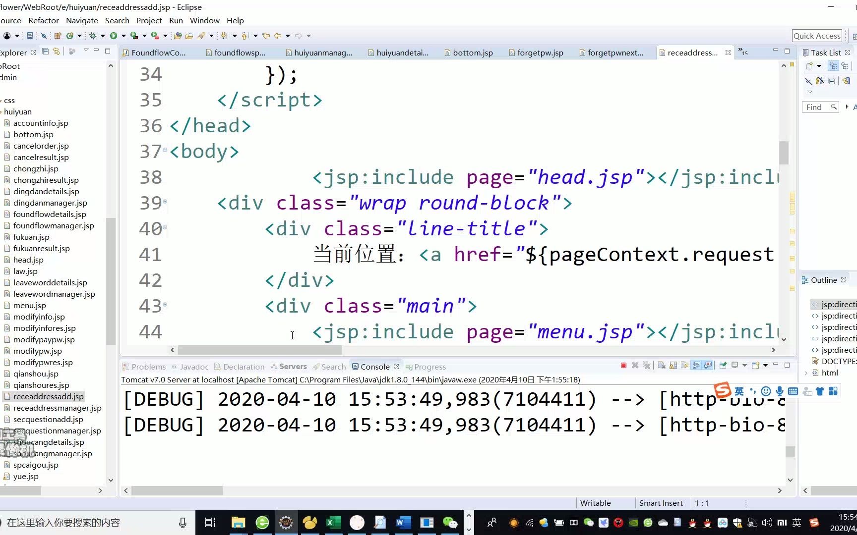The width and height of the screenshot is (857, 535).
Task: Click the New Class green circle icon
Action: pyautogui.click(x=70, y=36)
